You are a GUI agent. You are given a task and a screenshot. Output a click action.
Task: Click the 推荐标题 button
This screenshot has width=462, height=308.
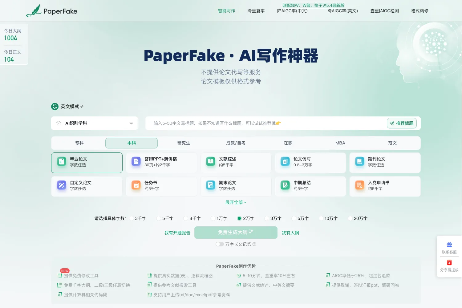402,123
